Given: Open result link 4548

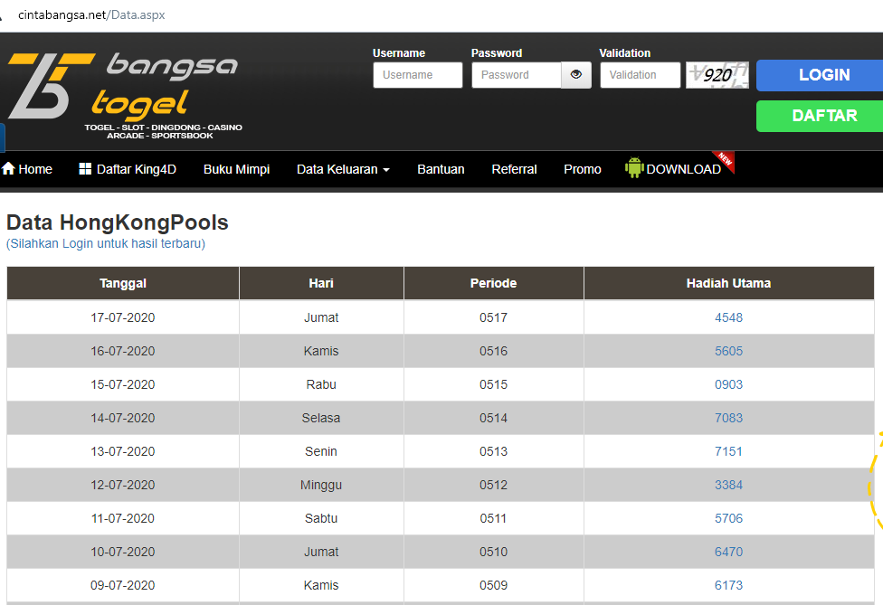Looking at the screenshot, I should tap(728, 317).
